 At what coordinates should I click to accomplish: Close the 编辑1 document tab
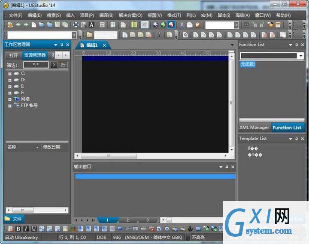(x=104, y=45)
